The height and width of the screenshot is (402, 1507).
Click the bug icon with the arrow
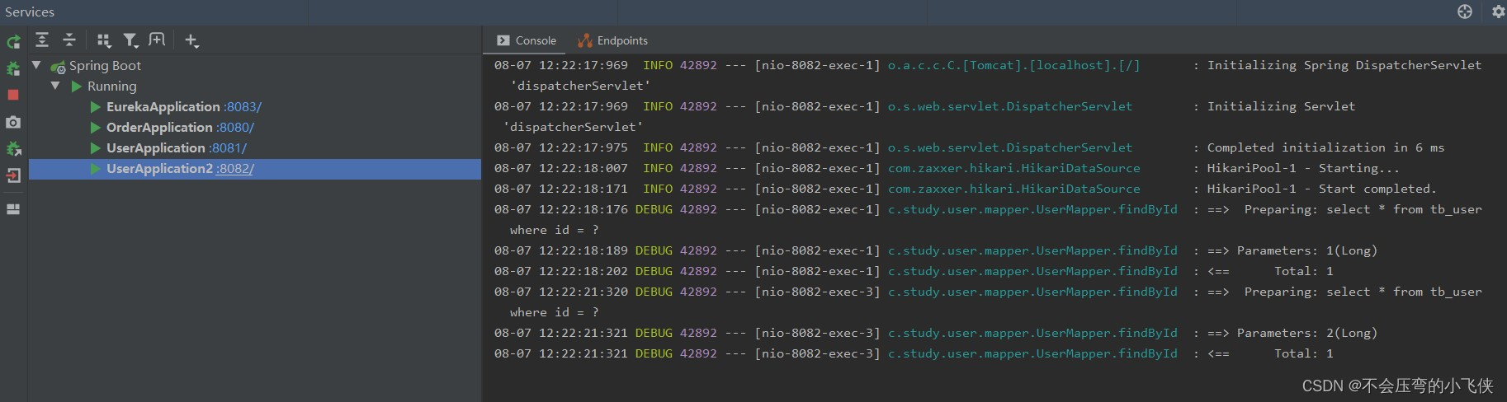[13, 149]
